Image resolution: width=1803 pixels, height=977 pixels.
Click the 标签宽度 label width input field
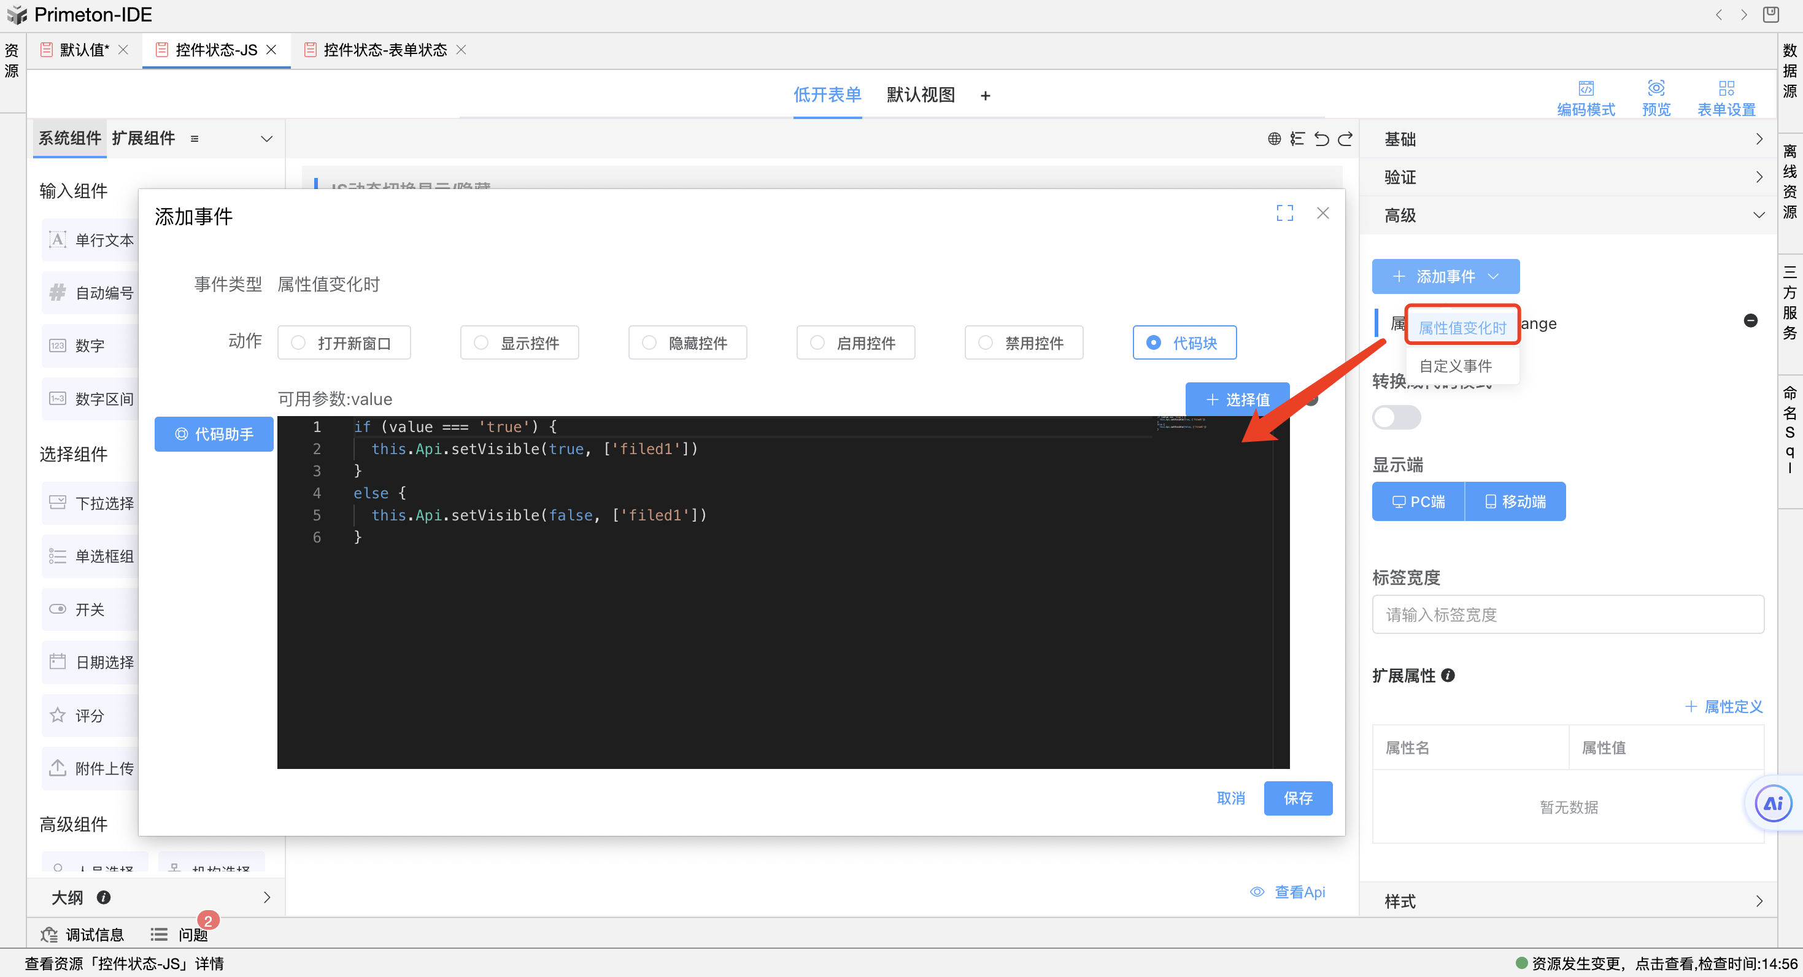point(1567,614)
